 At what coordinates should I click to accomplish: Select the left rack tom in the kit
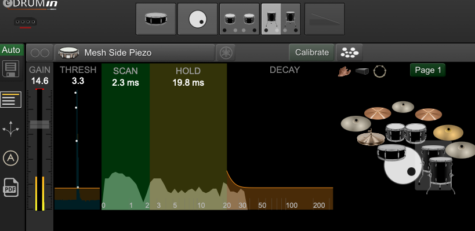(x=396, y=132)
